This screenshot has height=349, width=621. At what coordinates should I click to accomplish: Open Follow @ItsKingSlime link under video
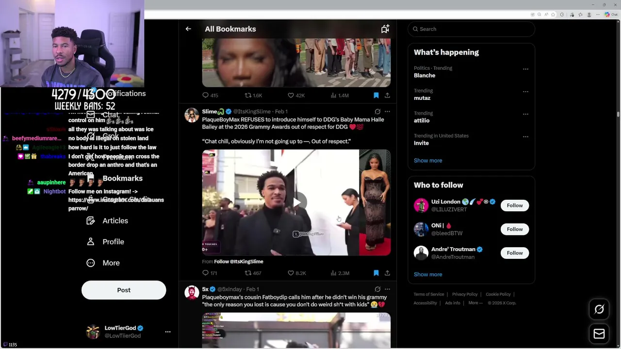(x=239, y=262)
